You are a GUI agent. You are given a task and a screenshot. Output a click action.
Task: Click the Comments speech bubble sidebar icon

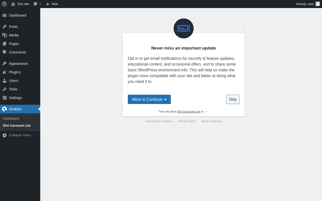[x=5, y=52]
